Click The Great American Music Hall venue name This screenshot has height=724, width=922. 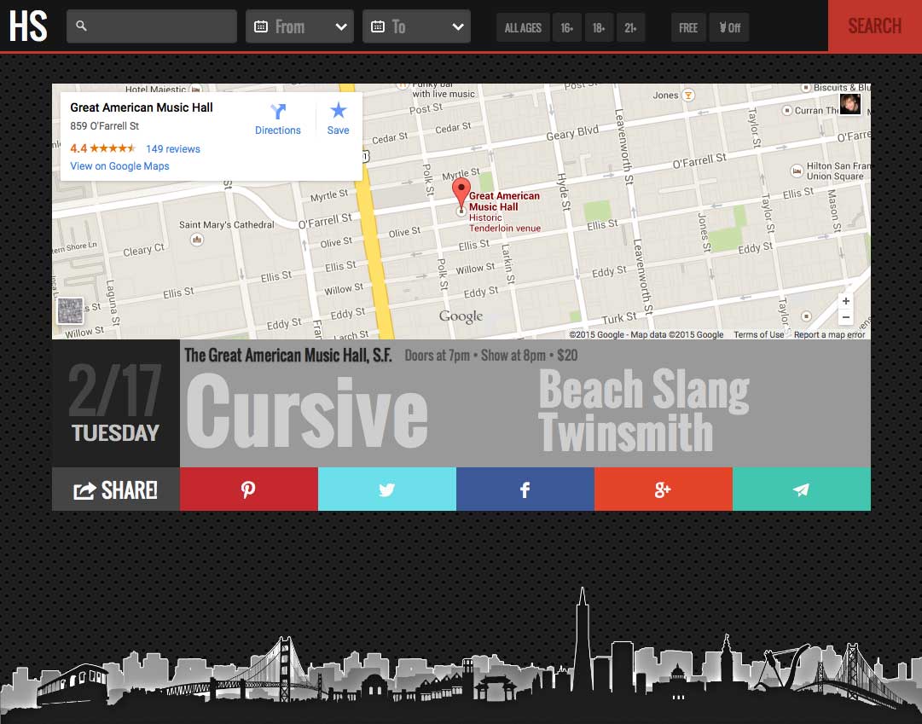(287, 356)
